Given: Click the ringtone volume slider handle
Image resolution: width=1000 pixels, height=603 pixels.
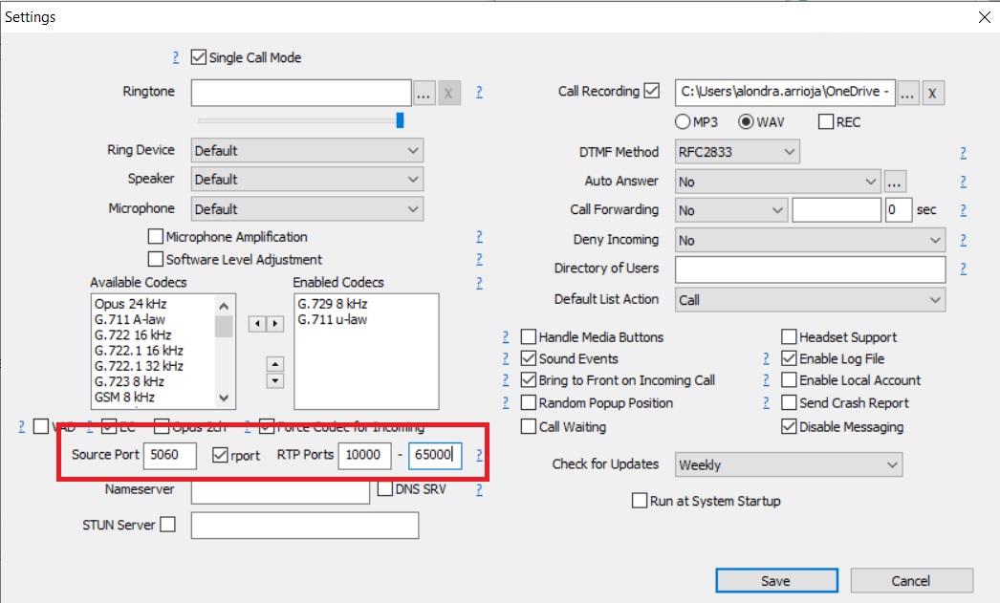Looking at the screenshot, I should click(x=400, y=120).
